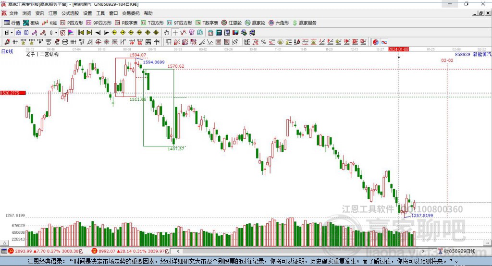The height and width of the screenshot is (266, 492).
Task: Click the 1520.2775 red price label
Action: pyautogui.click(x=13, y=93)
